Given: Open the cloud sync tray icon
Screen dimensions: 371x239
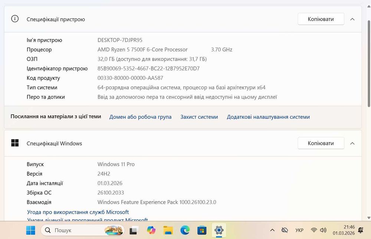Looking at the screenshot, I should (x=285, y=230).
